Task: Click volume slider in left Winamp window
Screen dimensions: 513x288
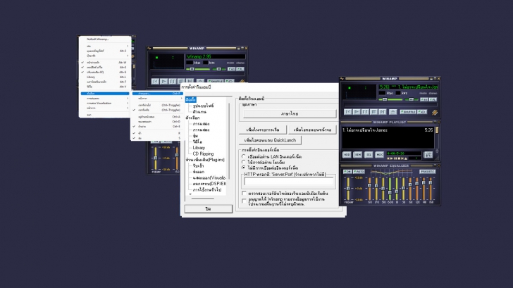Action: (198, 69)
